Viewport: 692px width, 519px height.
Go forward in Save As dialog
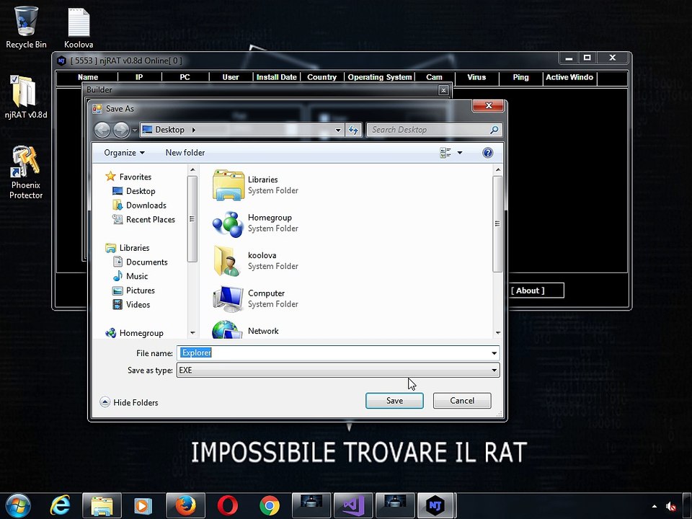tap(121, 130)
